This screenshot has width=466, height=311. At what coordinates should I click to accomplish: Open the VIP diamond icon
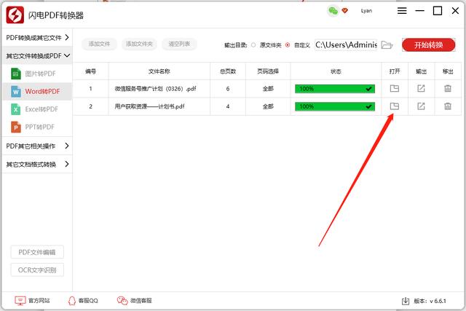[344, 11]
